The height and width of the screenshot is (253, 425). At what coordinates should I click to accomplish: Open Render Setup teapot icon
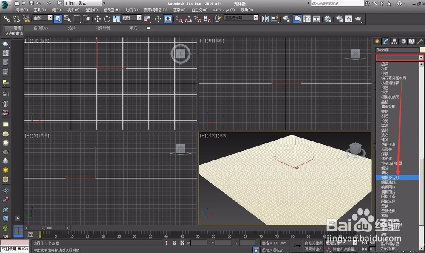tap(339, 19)
